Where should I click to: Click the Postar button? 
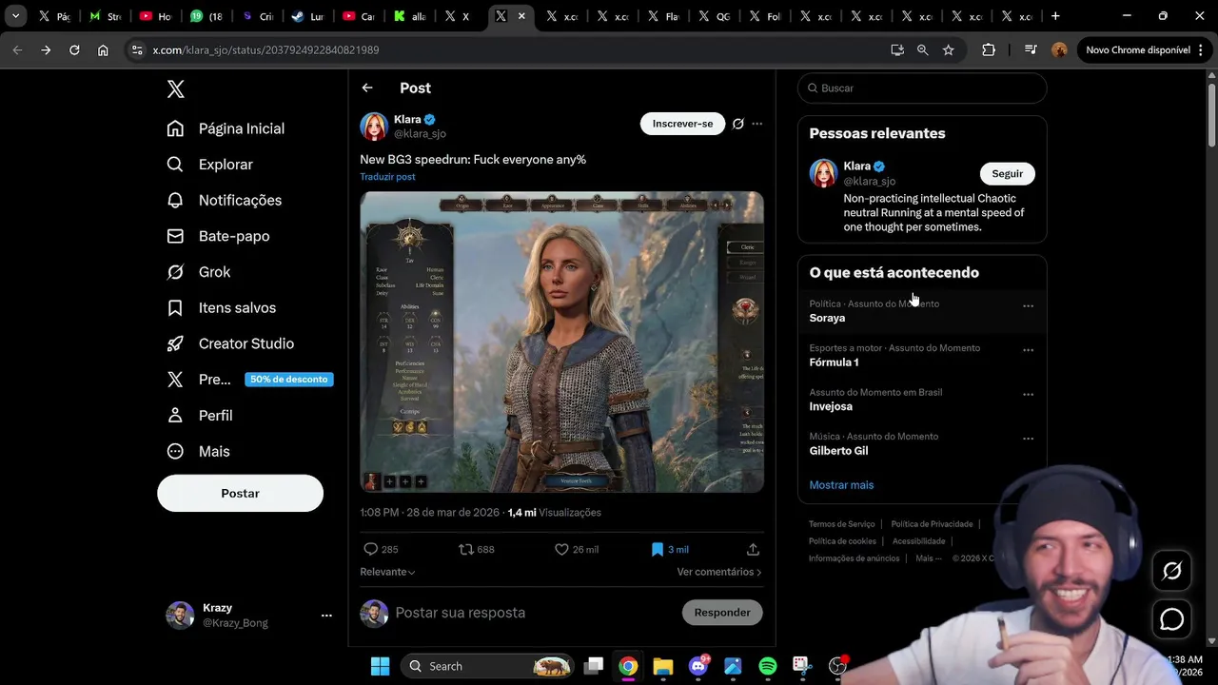click(x=240, y=494)
